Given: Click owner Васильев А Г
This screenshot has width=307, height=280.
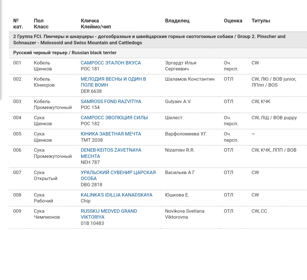Looking at the screenshot, I should (180, 172).
